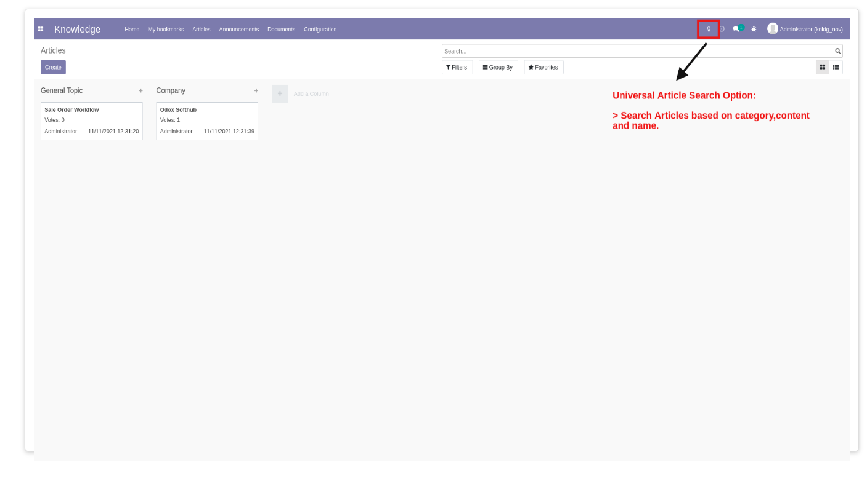Open the Administrator user menu
The image size is (867, 489).
point(805,29)
